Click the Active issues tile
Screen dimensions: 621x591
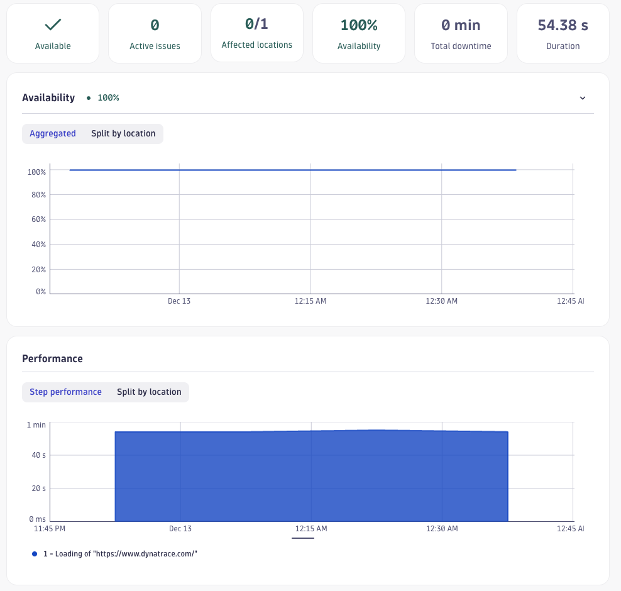(x=155, y=33)
